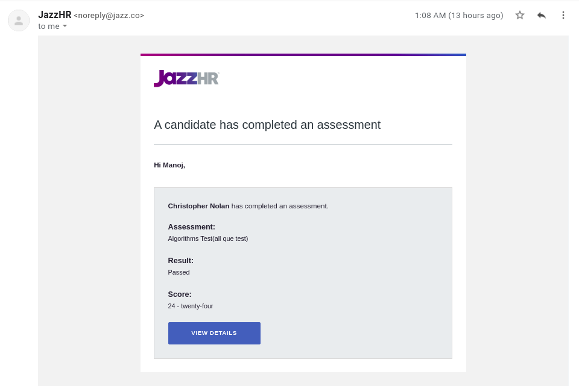Click the noreply@jazz.co address
579x386 pixels.
click(109, 16)
